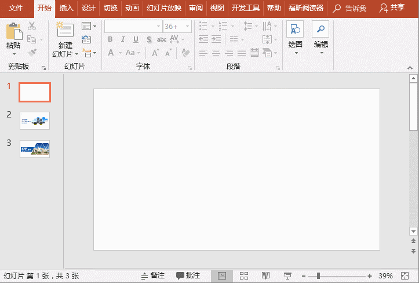
Task: Click the Share (共享) button
Action: tap(392, 8)
